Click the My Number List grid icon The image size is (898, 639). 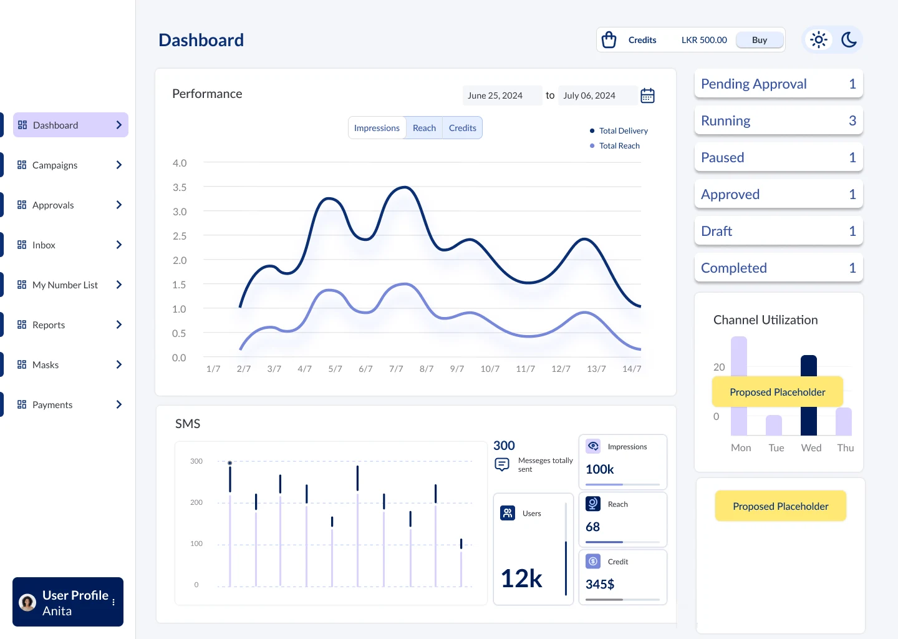click(22, 285)
